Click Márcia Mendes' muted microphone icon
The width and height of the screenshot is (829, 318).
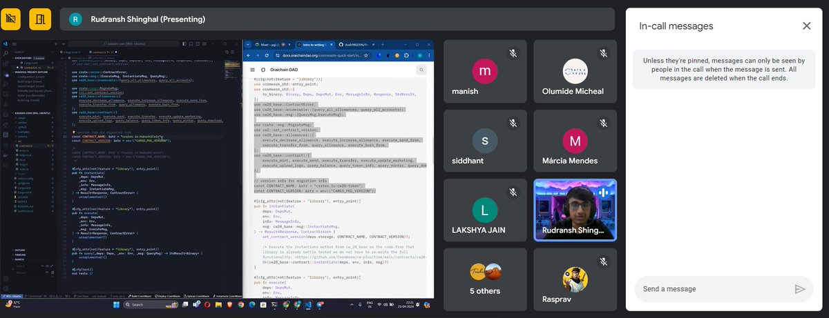(x=603, y=123)
